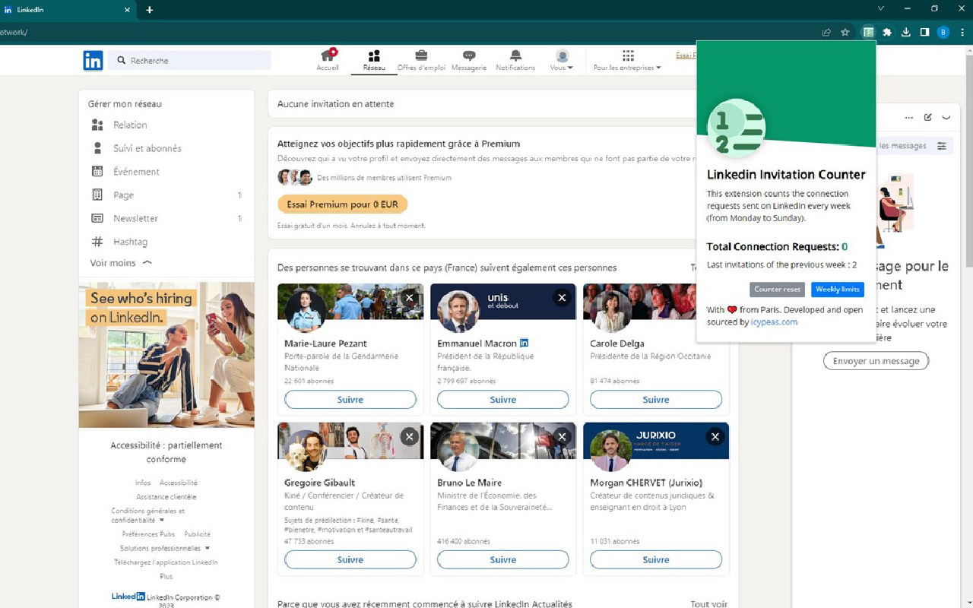
Task: Click the LinkedIn logo icon top left
Action: point(93,60)
